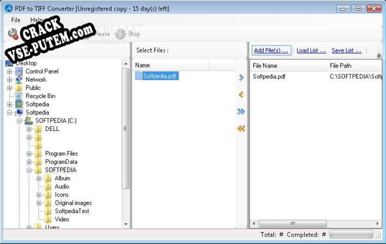Select the Audio folder

coord(62,187)
